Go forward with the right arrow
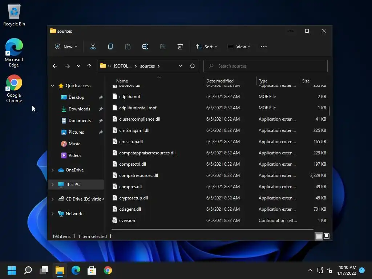Viewport: 372px width, 279px height. pyautogui.click(x=67, y=66)
